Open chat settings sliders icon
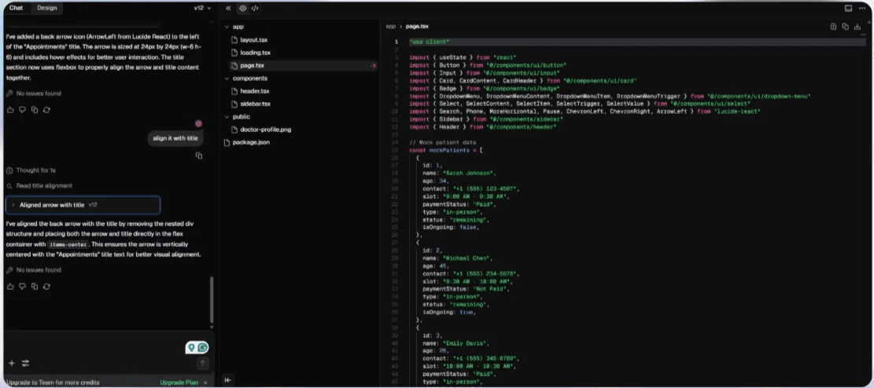The width and height of the screenshot is (874, 388). [x=25, y=364]
